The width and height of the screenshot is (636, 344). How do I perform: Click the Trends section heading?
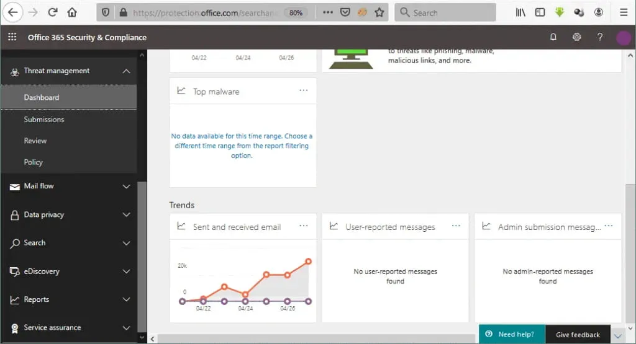[182, 205]
